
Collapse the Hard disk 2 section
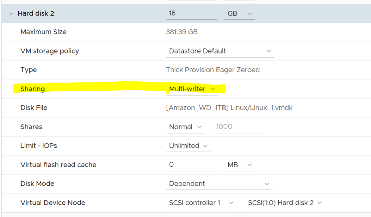[x=11, y=14]
